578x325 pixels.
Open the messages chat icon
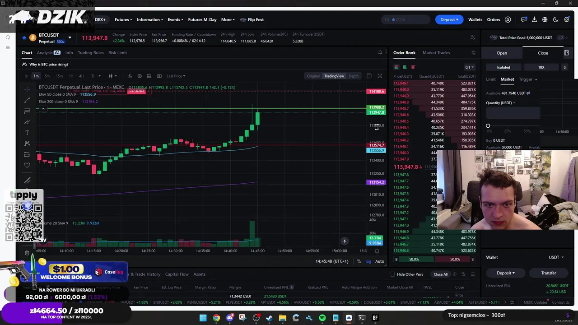pyautogui.click(x=524, y=20)
